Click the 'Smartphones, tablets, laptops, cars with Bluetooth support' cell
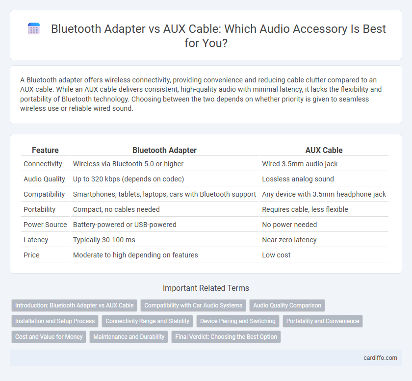The image size is (412, 381). 164,194
